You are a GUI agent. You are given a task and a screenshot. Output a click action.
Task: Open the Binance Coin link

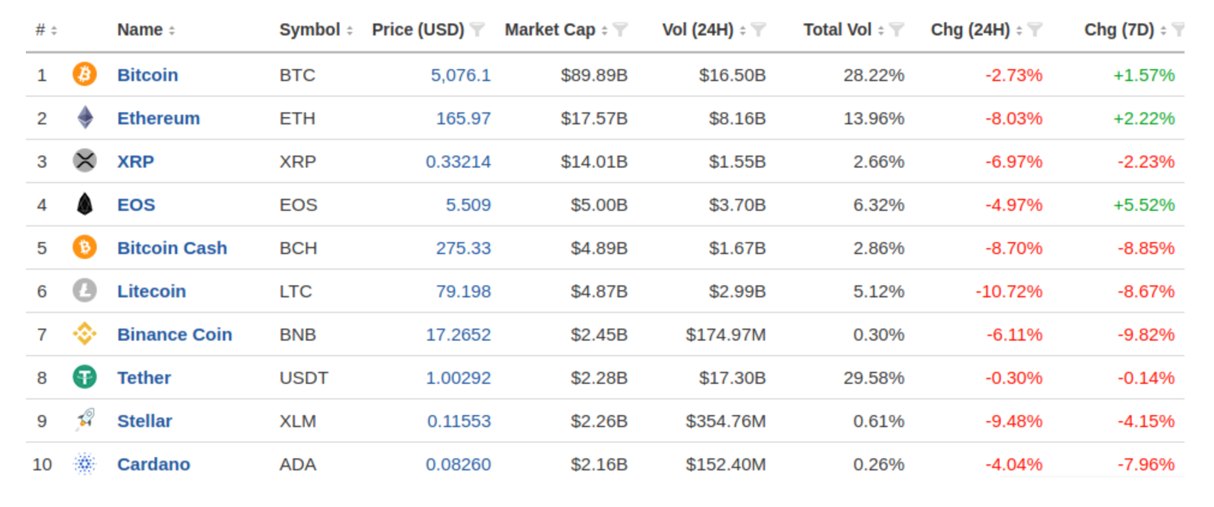(x=175, y=334)
